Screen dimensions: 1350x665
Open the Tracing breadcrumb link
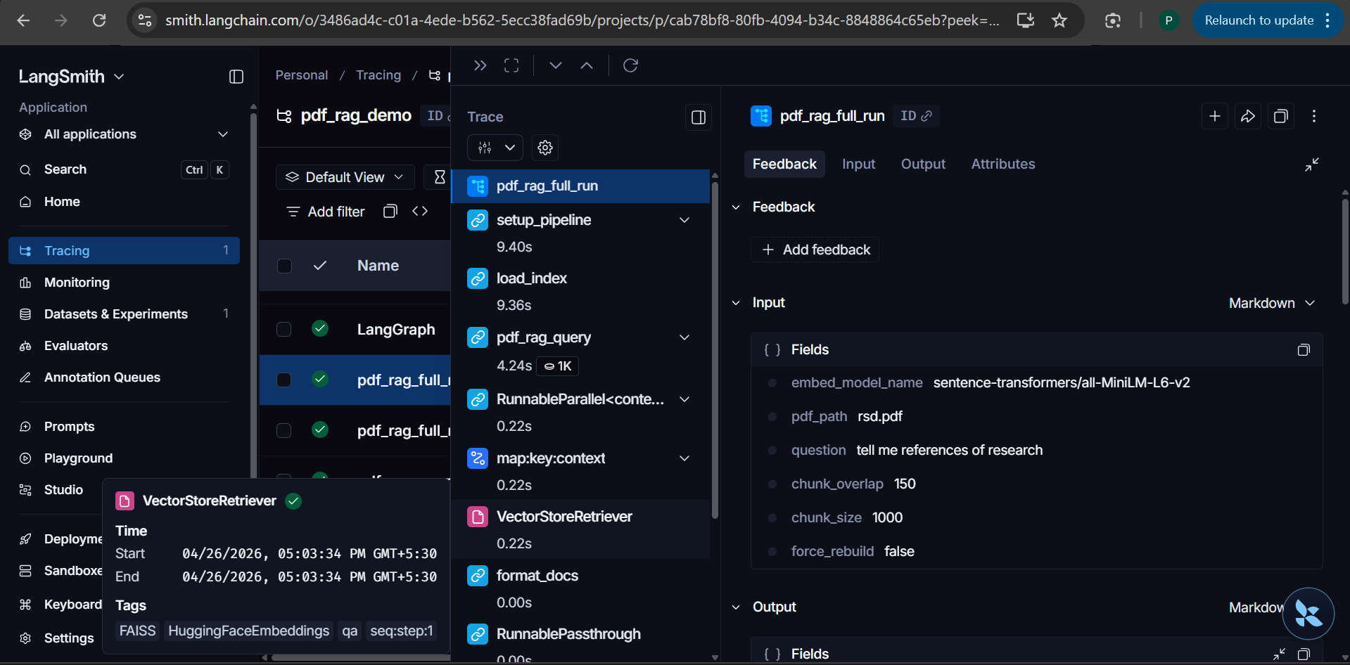(x=378, y=75)
